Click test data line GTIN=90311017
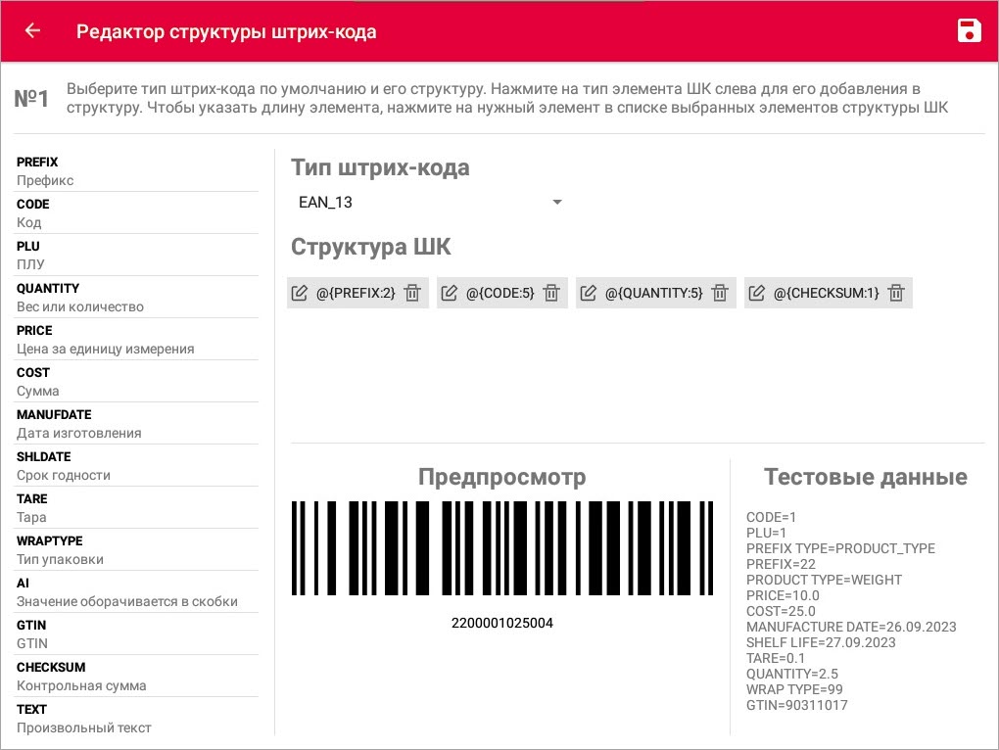The height and width of the screenshot is (750, 999). click(796, 705)
